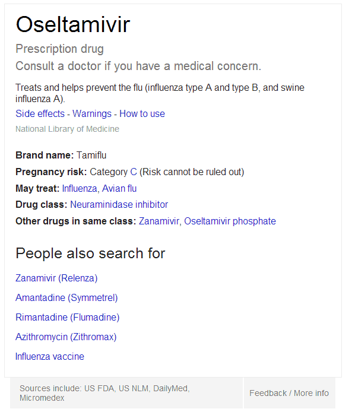Search for Zanamivir (Relenza)
This screenshot has height=412, width=352.
coord(56,278)
